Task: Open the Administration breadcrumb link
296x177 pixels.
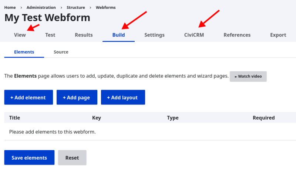Action: coord(41,7)
